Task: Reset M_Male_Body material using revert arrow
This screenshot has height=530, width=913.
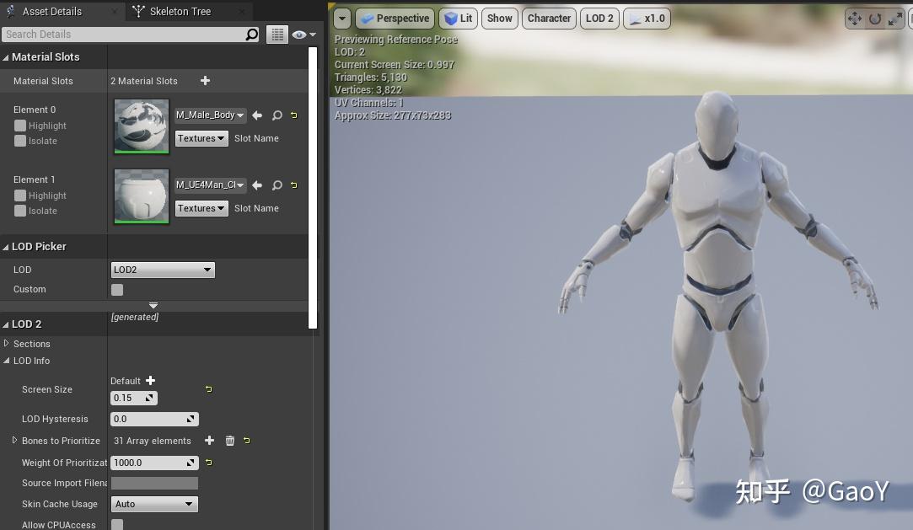Action: click(293, 115)
